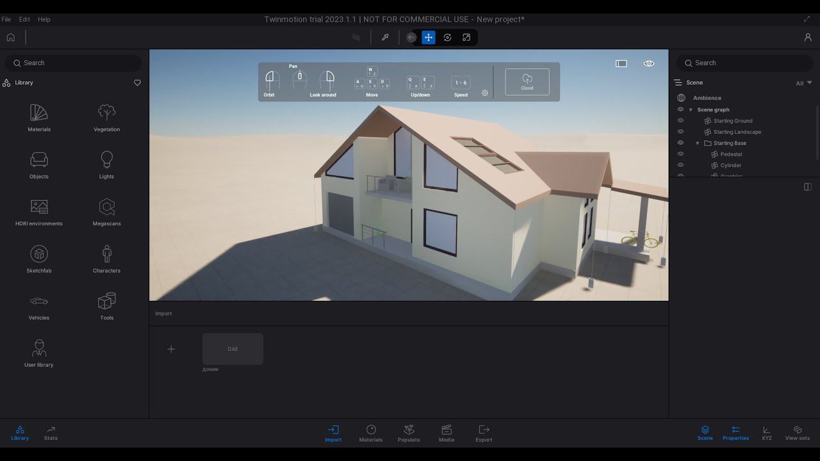This screenshot has width=820, height=461.
Task: Go to the Home screen
Action: pos(11,37)
